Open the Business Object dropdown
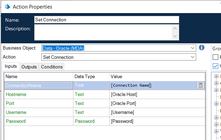 pyautogui.click(x=192, y=48)
